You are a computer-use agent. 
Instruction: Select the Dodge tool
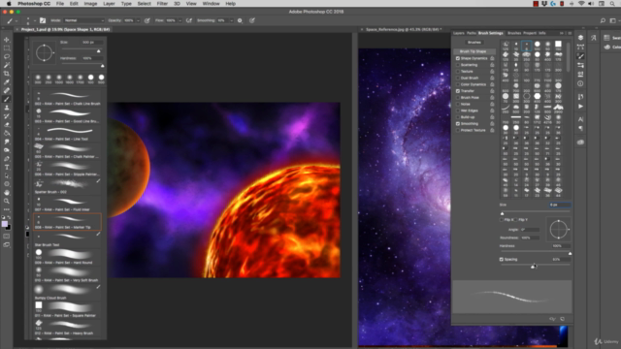tap(7, 150)
